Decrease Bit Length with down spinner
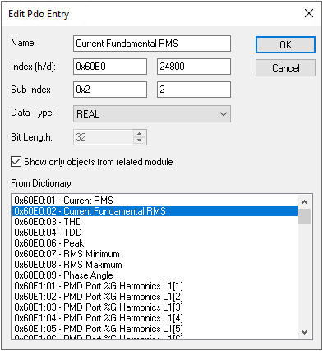Image resolution: width=323 pixels, height=351 pixels. 140,141
